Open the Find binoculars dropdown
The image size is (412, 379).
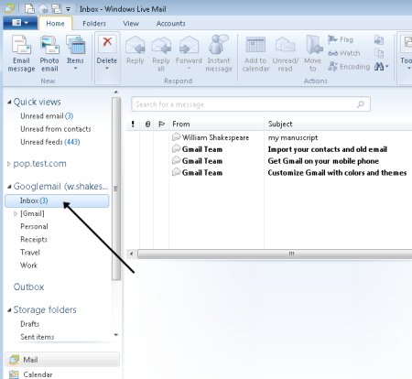382,67
